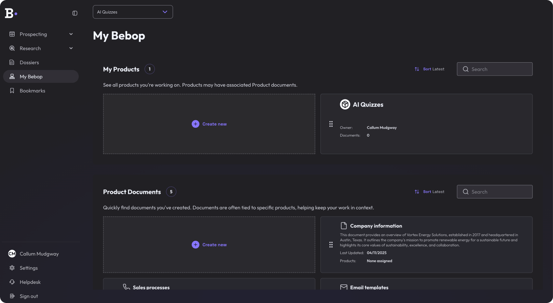The height and width of the screenshot is (303, 553).
Task: Select the Prospecting table icon
Action: (x=12, y=34)
